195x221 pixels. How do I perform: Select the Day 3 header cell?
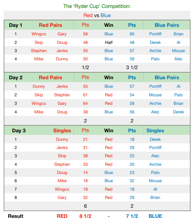[19, 130]
